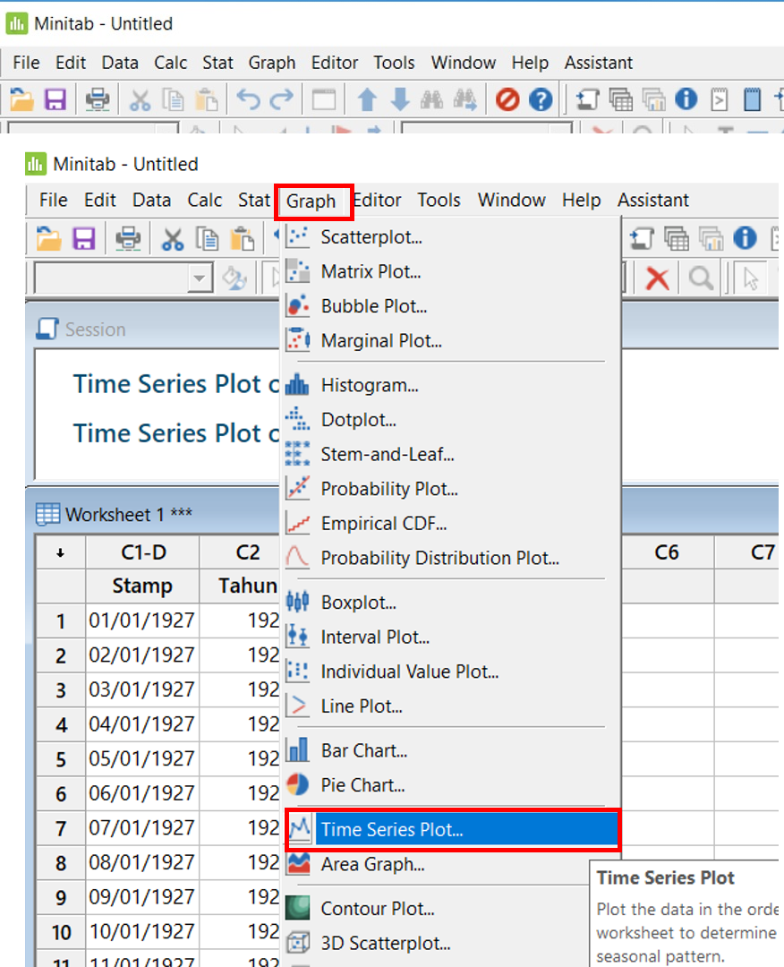Screen dimensions: 784x967
Task: Click Open icon in background window toolbar
Action: click(22, 99)
